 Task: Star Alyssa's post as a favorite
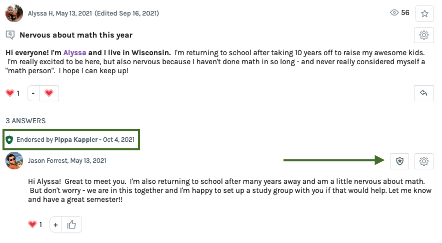[424, 14]
